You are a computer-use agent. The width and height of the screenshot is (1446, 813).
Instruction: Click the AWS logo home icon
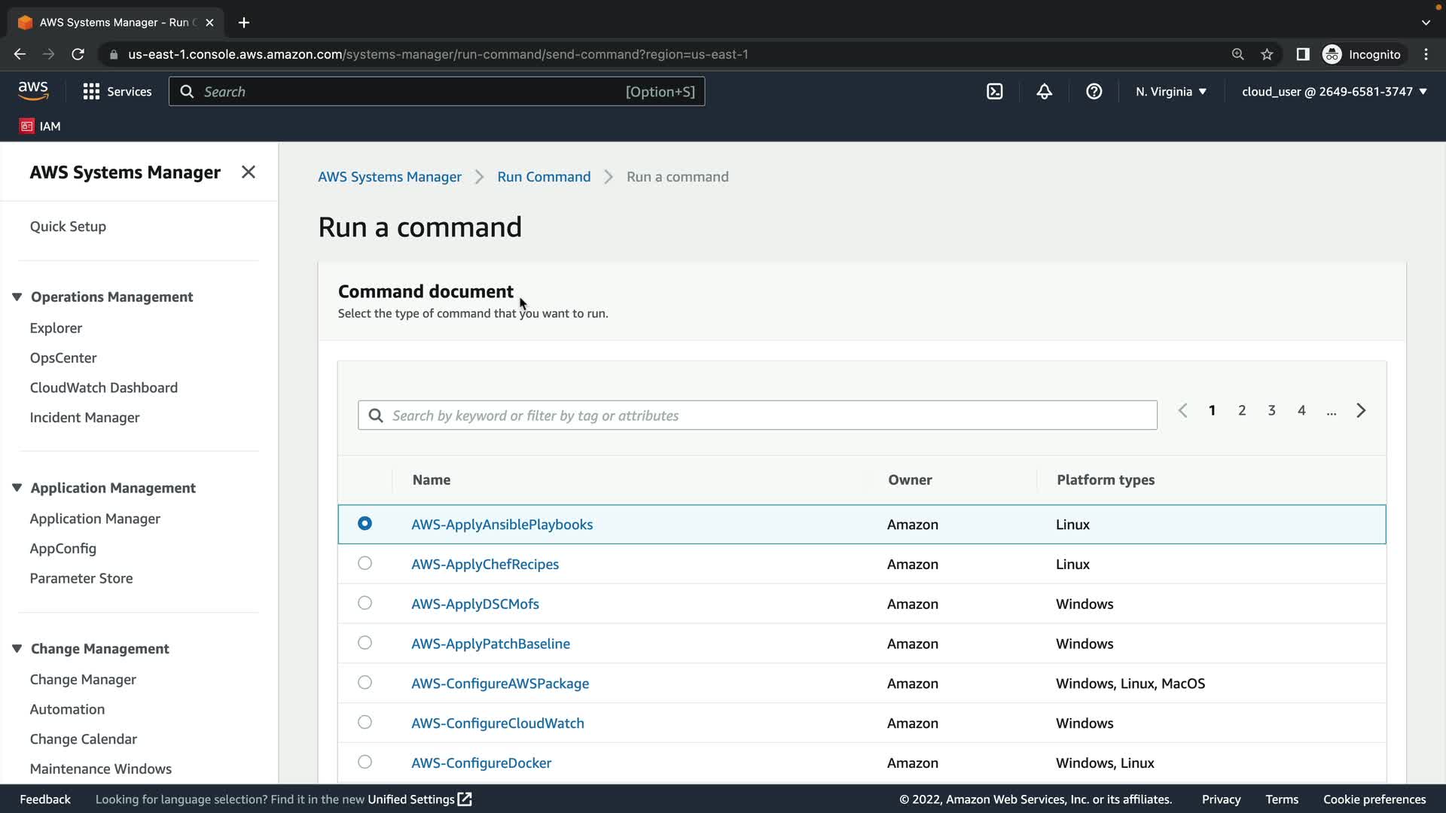(33, 91)
